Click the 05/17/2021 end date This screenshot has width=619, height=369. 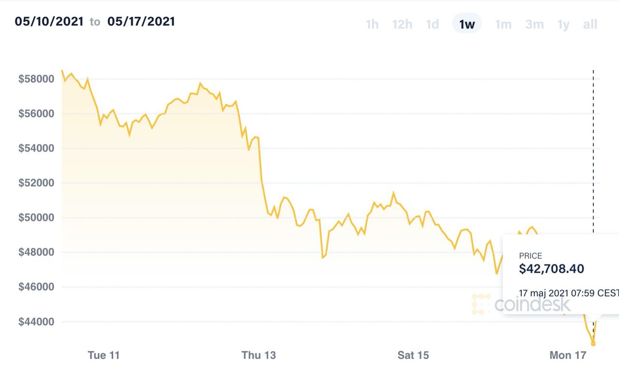tap(141, 21)
